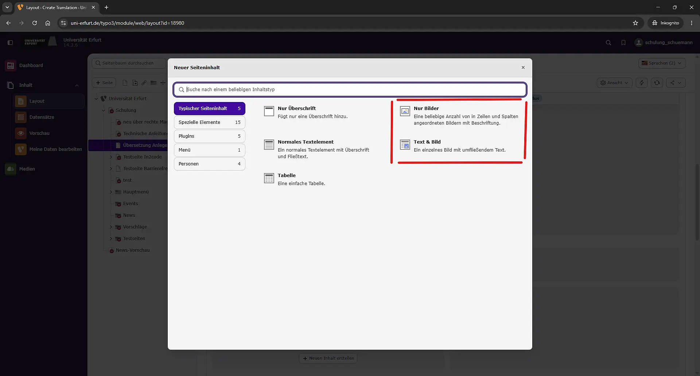Viewport: 700px width, 376px height.
Task: Click the Inkognito indicator button
Action: click(666, 23)
